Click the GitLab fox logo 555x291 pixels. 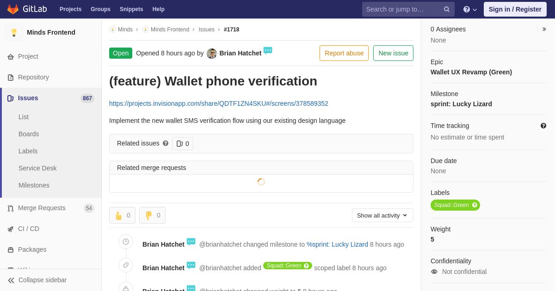tap(13, 9)
